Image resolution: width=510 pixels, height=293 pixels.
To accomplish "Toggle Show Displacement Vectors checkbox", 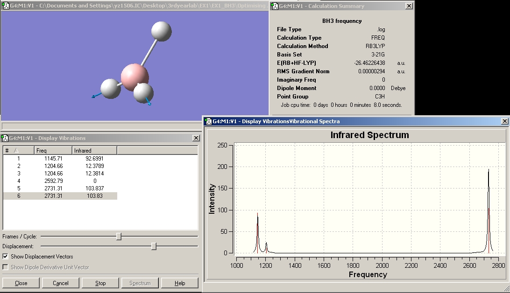I will click(x=5, y=257).
